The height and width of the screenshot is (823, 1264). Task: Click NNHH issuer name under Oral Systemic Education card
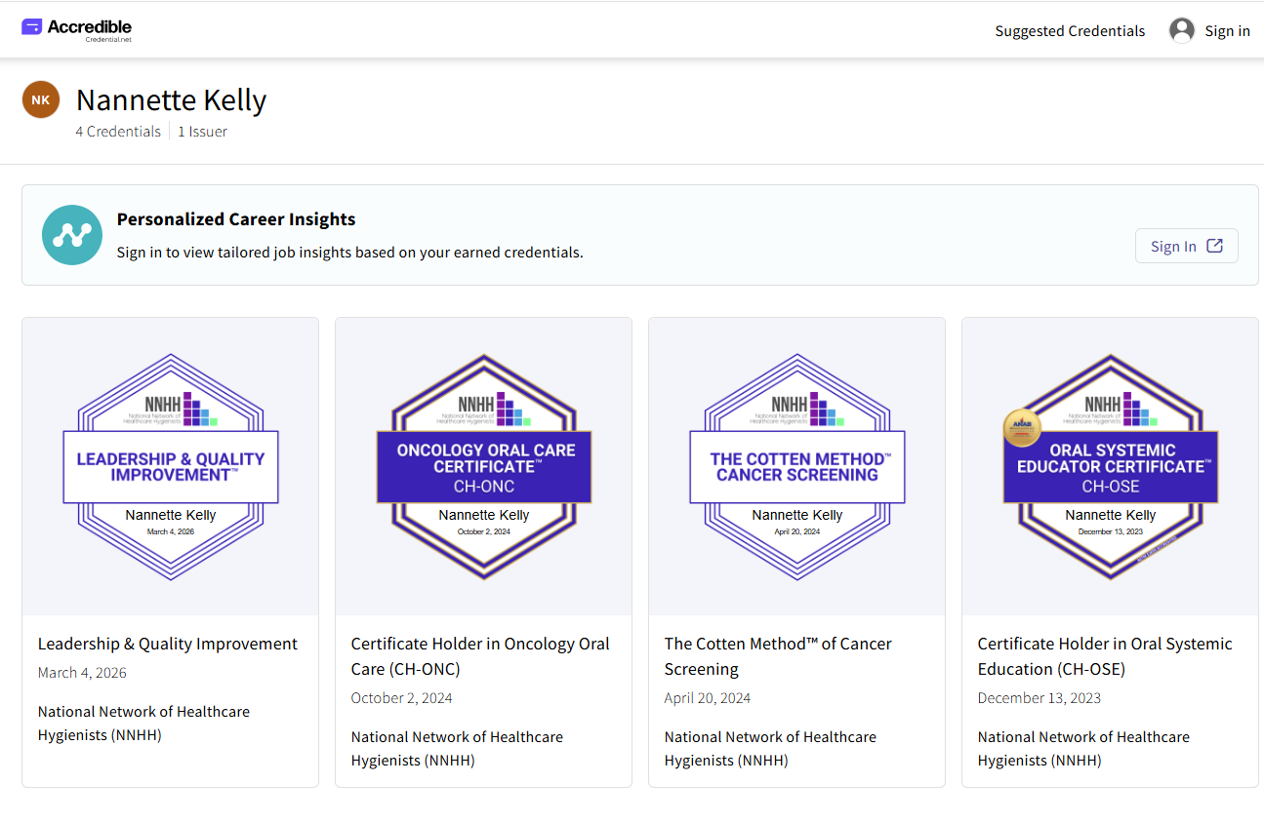(x=1083, y=749)
